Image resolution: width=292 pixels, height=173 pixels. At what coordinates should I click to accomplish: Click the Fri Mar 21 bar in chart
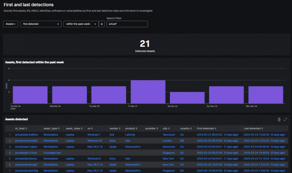[148, 92]
